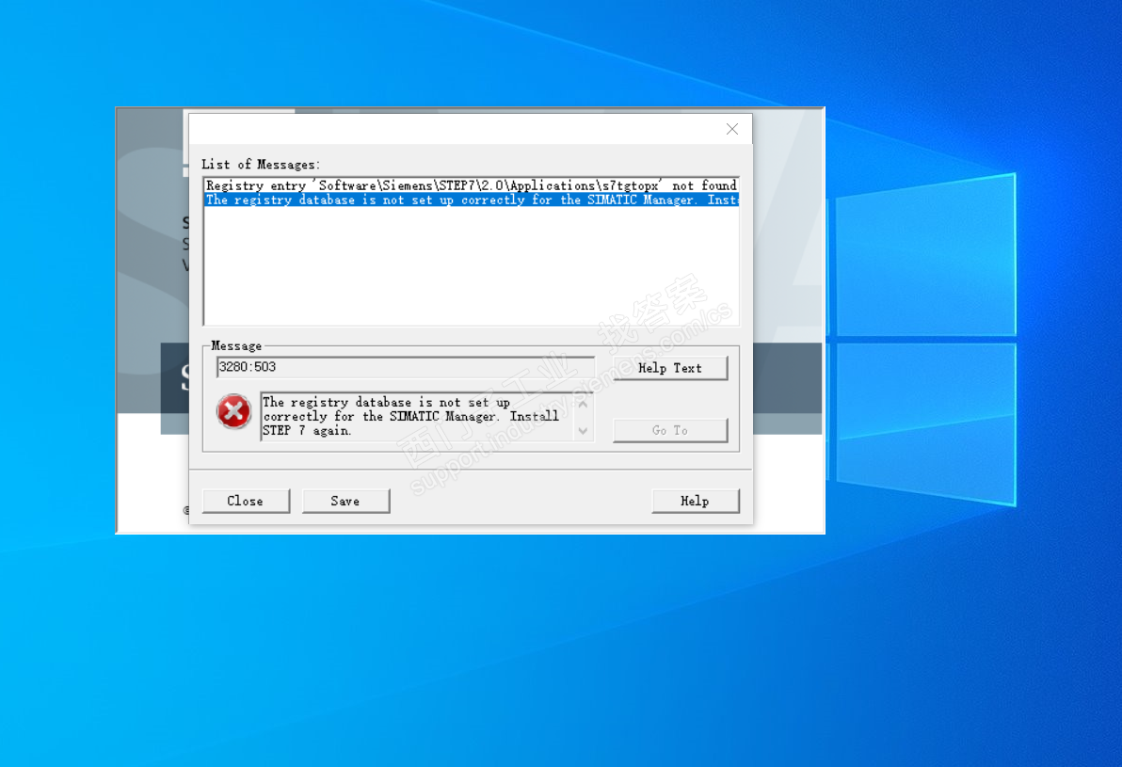The width and height of the screenshot is (1122, 767).
Task: Select 'The registry database is not set up' row
Action: [472, 200]
